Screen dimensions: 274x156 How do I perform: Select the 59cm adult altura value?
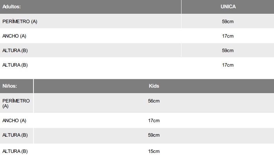click(228, 50)
